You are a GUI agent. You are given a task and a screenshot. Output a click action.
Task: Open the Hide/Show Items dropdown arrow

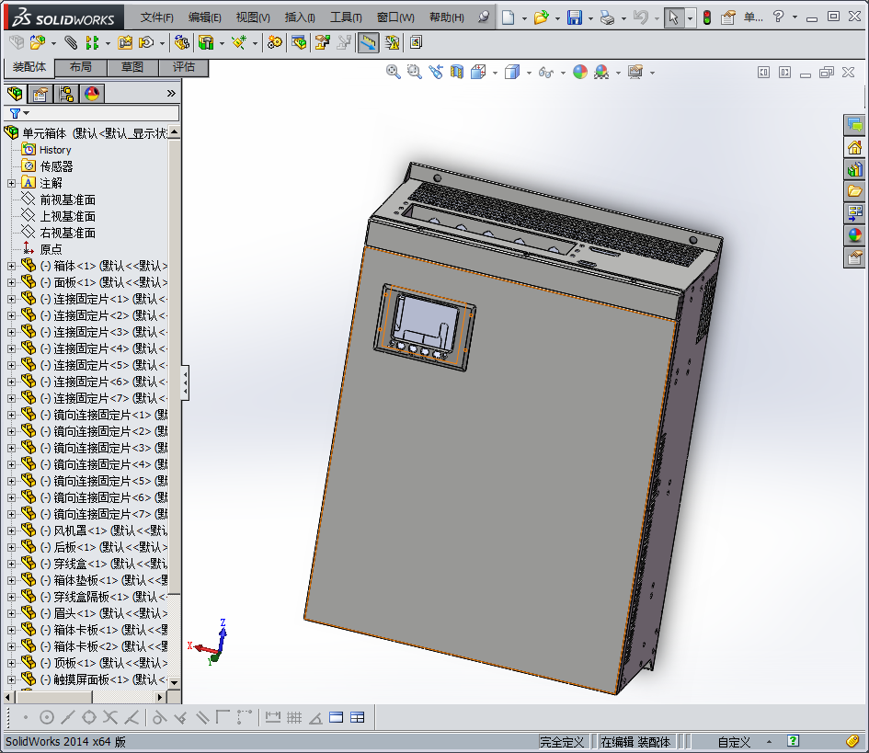tap(562, 73)
